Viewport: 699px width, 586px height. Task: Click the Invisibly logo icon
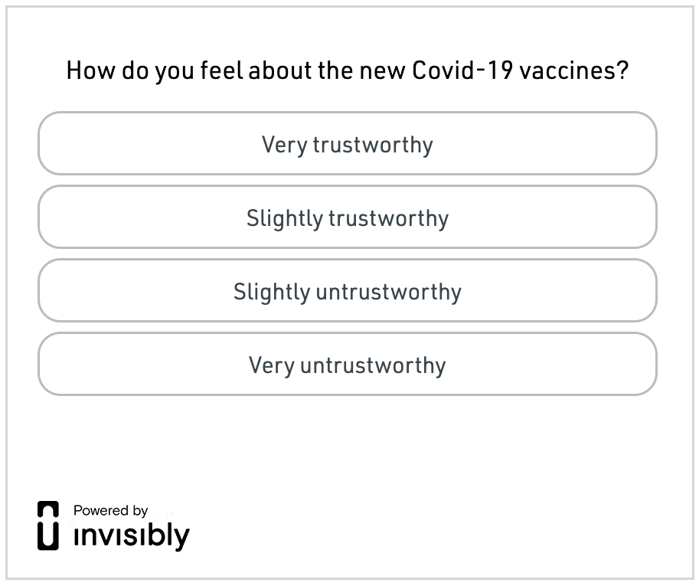pyautogui.click(x=48, y=525)
